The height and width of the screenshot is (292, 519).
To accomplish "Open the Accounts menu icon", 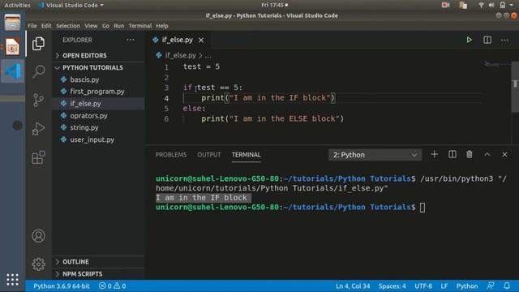I will pyautogui.click(x=38, y=236).
